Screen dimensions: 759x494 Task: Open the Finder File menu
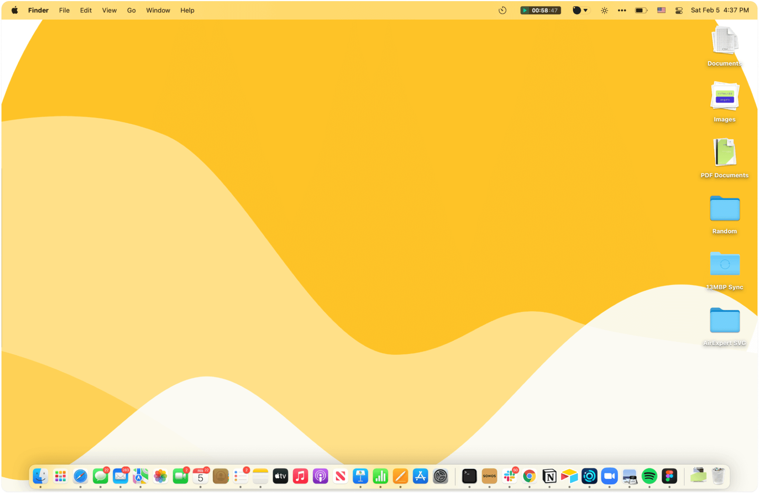(x=64, y=10)
